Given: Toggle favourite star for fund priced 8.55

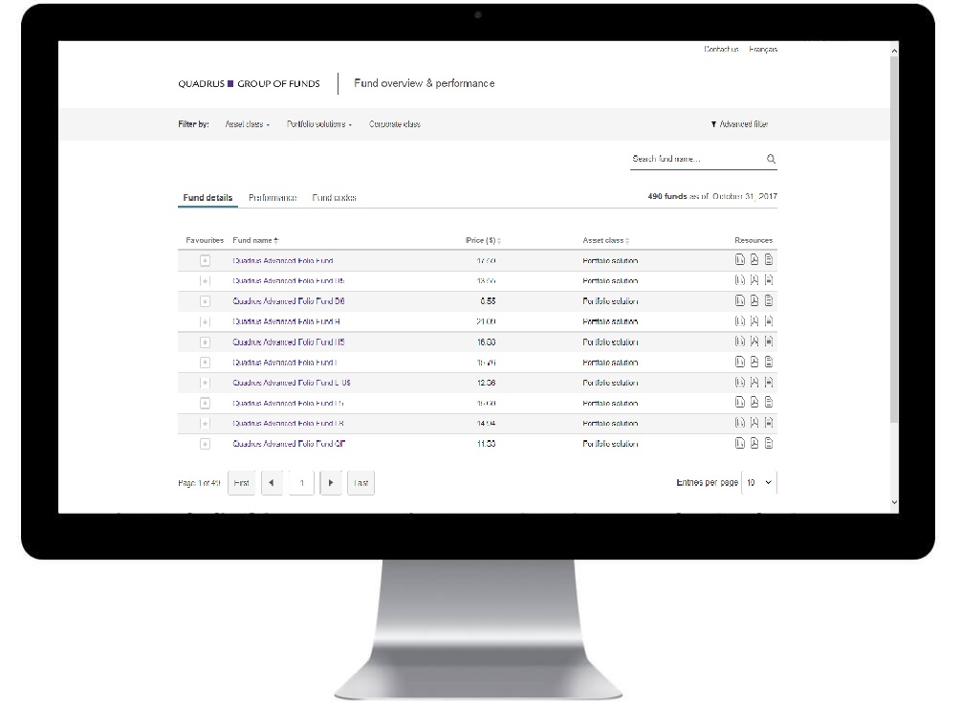Looking at the screenshot, I should tap(205, 300).
